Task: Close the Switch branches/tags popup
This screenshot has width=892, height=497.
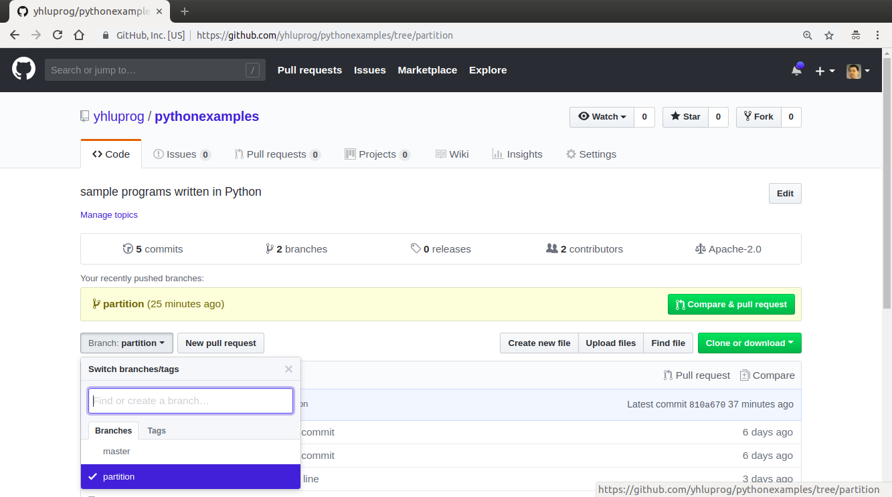Action: coord(288,369)
